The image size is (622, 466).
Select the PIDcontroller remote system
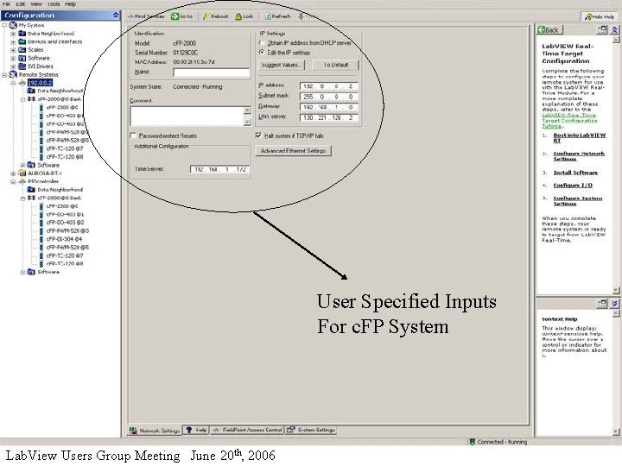coord(43,181)
